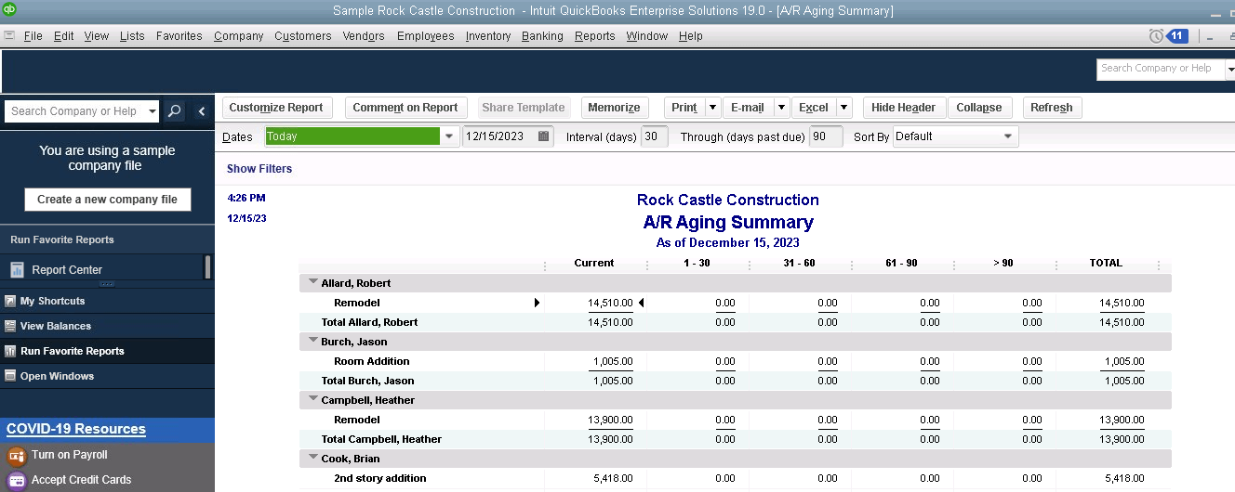
Task: Click the QuickBooks logo icon in title bar
Action: point(9,10)
